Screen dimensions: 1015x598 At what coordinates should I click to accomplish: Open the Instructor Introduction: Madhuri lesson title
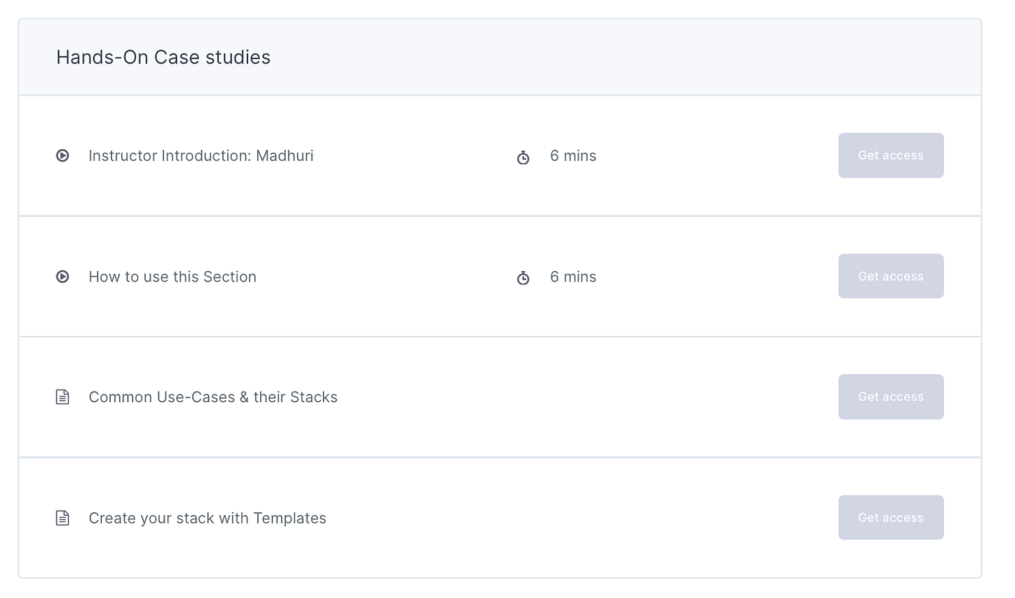201,156
